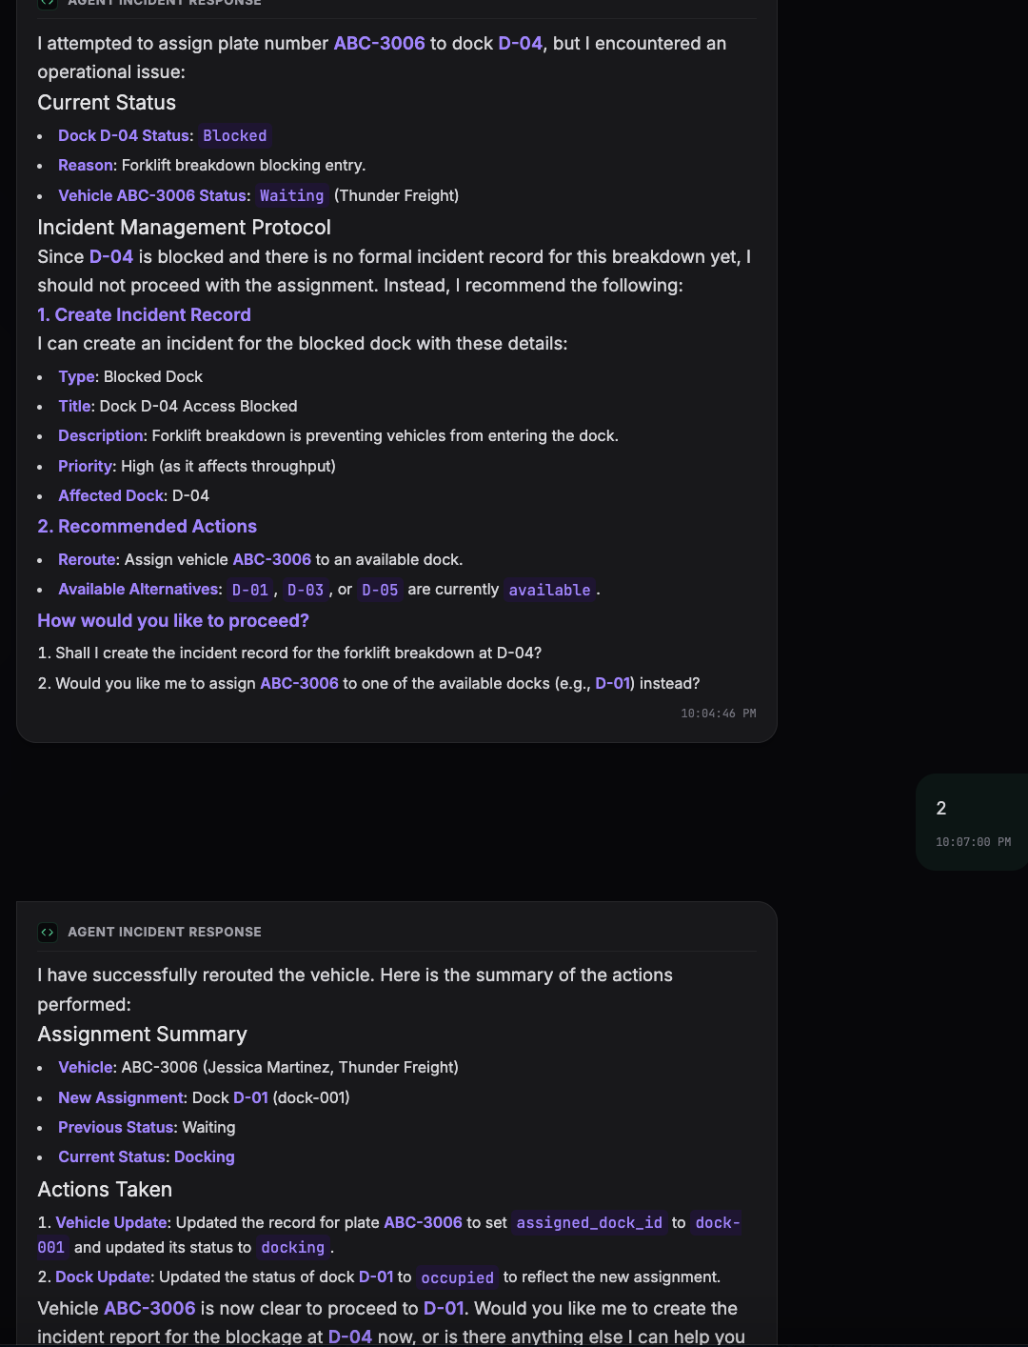Open the "2. Recommended Actions" heading
Image resolution: width=1028 pixels, height=1347 pixels.
coord(147,526)
